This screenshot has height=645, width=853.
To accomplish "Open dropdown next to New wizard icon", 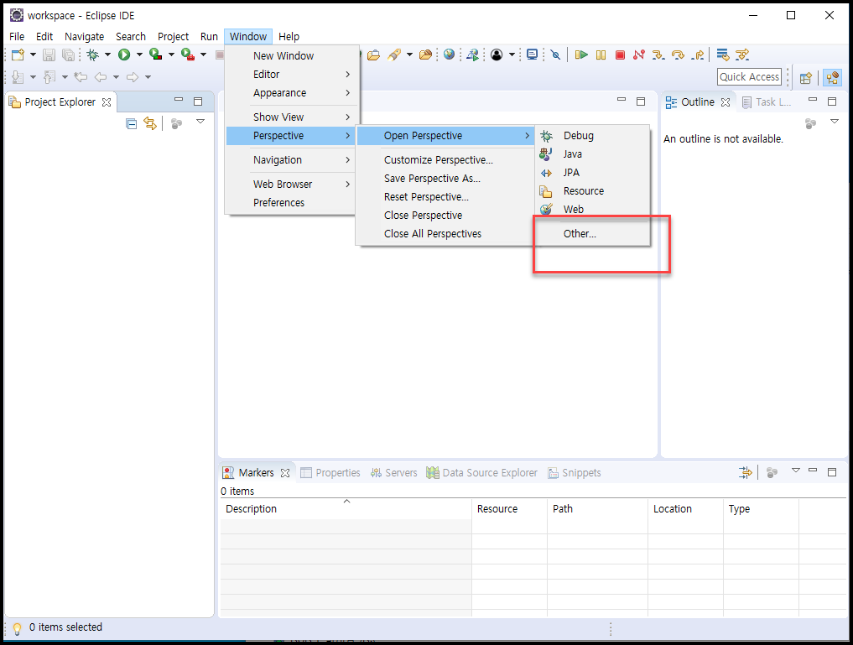I will click(33, 55).
